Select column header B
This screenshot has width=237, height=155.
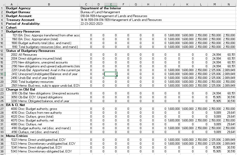pos(49,5)
